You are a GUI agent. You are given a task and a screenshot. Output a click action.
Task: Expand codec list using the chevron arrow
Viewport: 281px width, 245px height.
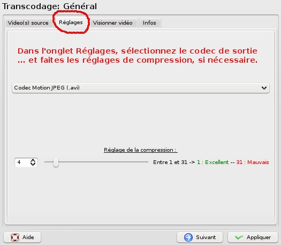[264, 88]
